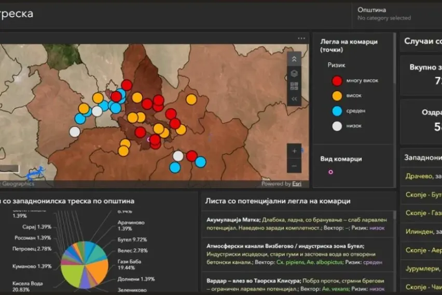Click the Петровец 2.78% pie label

(x=32, y=249)
